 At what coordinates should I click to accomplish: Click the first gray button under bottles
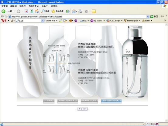(x=49, y=101)
